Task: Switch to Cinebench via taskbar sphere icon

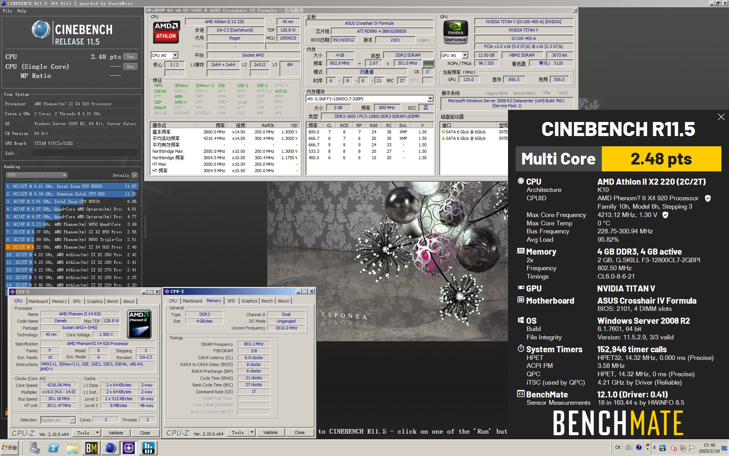Action: tap(110, 448)
